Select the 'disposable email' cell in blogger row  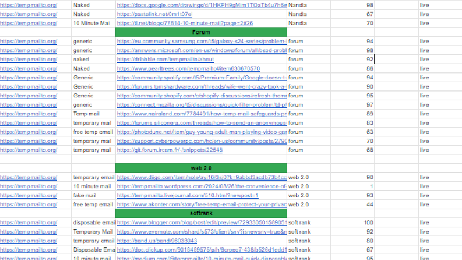point(93,223)
